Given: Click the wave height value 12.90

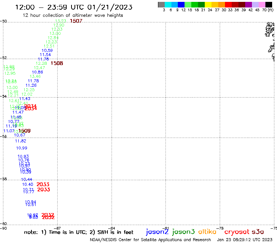Looking at the screenshot, I should [x=59, y=25].
